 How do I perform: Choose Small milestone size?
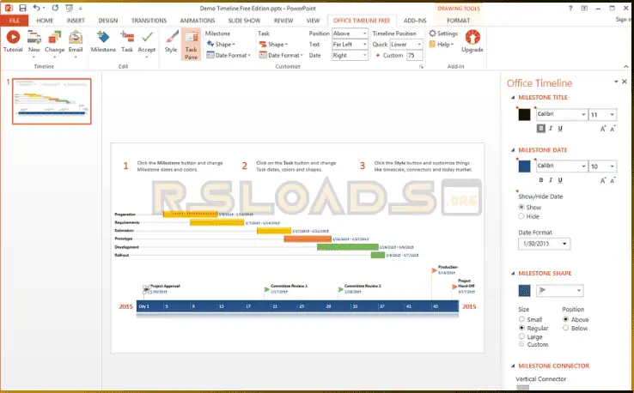521,319
